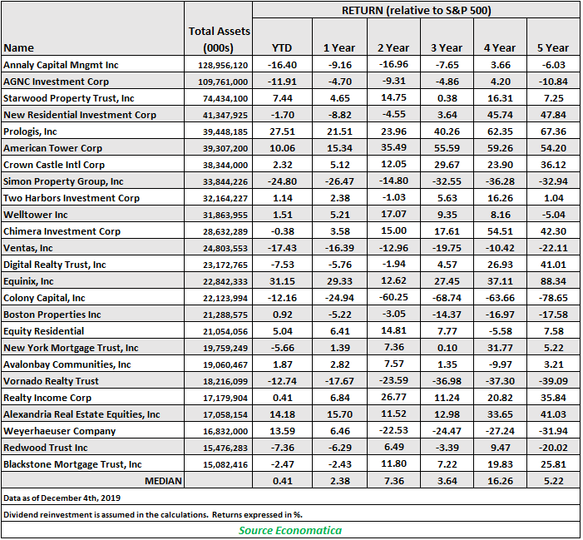Click Realty Income 2 Year value '26.77'
Image resolution: width=583 pixels, height=540 pixels.
point(393,397)
